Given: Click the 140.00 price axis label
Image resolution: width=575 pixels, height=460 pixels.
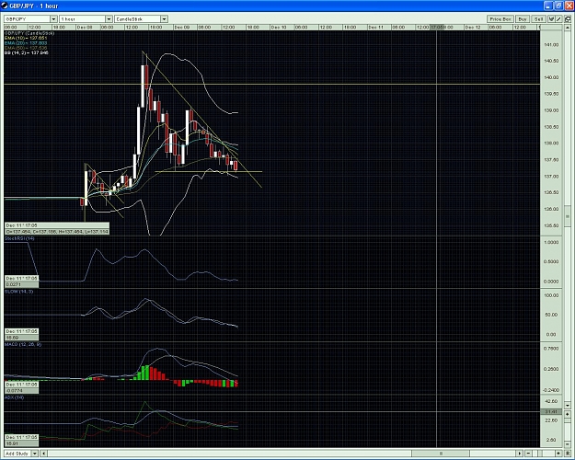Looking at the screenshot, I should 551,77.
